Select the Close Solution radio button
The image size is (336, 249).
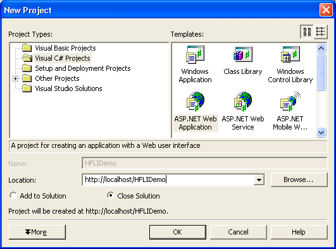111,195
